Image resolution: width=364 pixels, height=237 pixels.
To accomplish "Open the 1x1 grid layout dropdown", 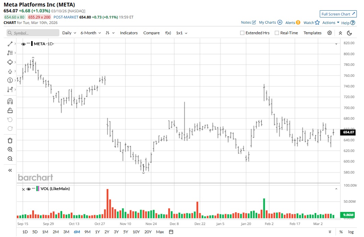I will [181, 33].
